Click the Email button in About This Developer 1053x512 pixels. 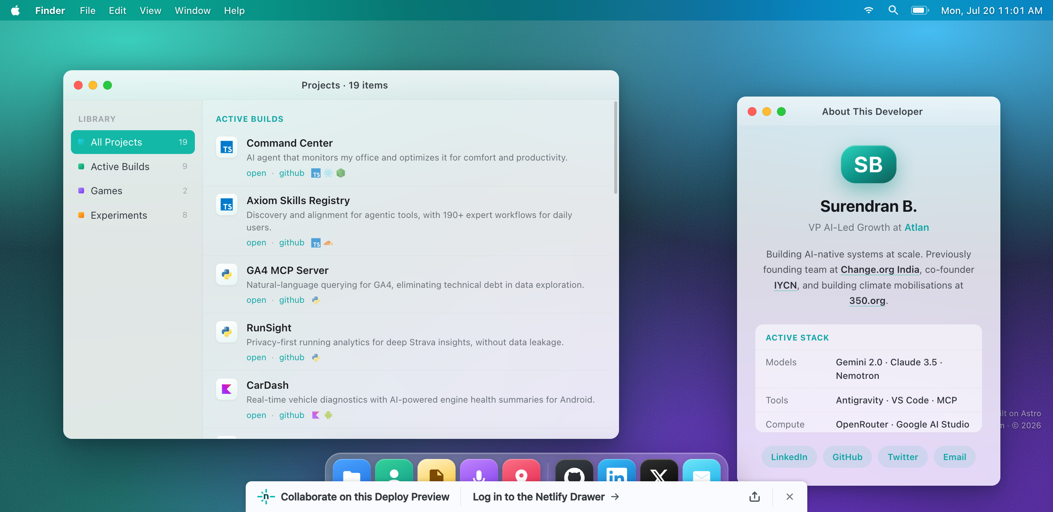(955, 457)
